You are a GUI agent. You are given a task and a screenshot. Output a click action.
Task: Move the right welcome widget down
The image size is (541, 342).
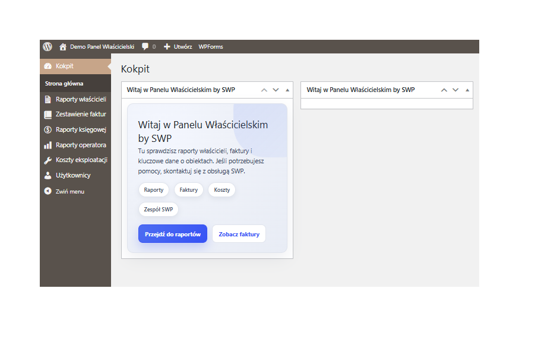[x=455, y=90]
